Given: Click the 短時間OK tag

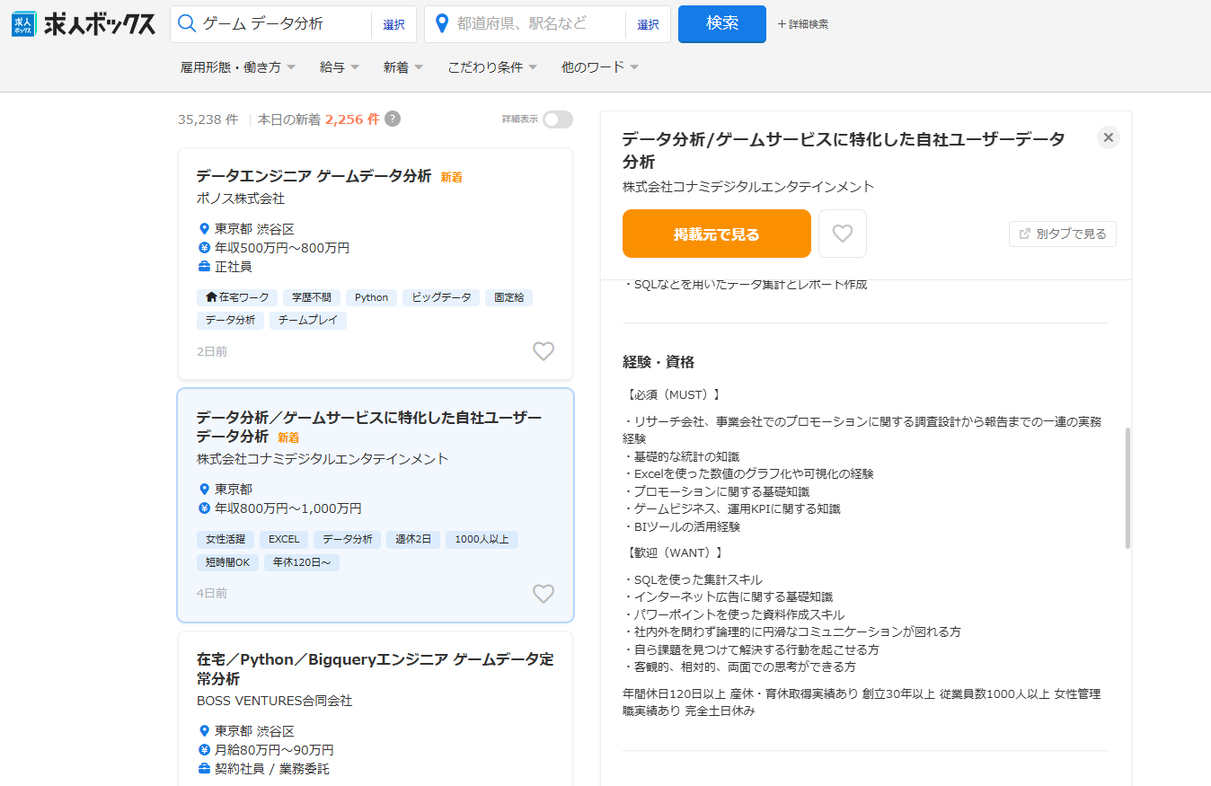Looking at the screenshot, I should tap(227, 562).
